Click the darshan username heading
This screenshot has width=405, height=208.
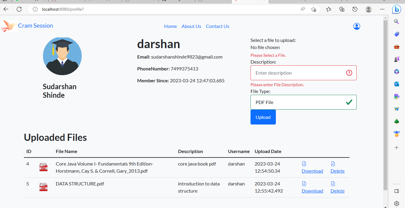click(x=159, y=44)
